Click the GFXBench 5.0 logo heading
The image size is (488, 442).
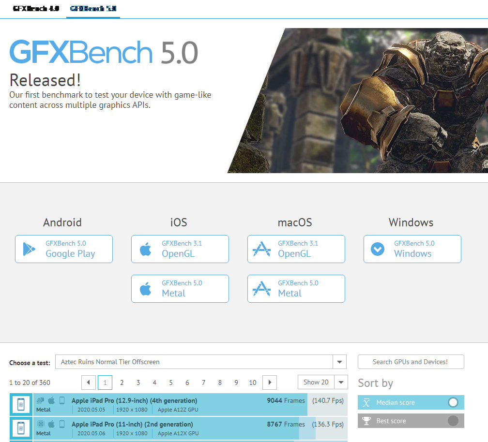click(x=104, y=52)
